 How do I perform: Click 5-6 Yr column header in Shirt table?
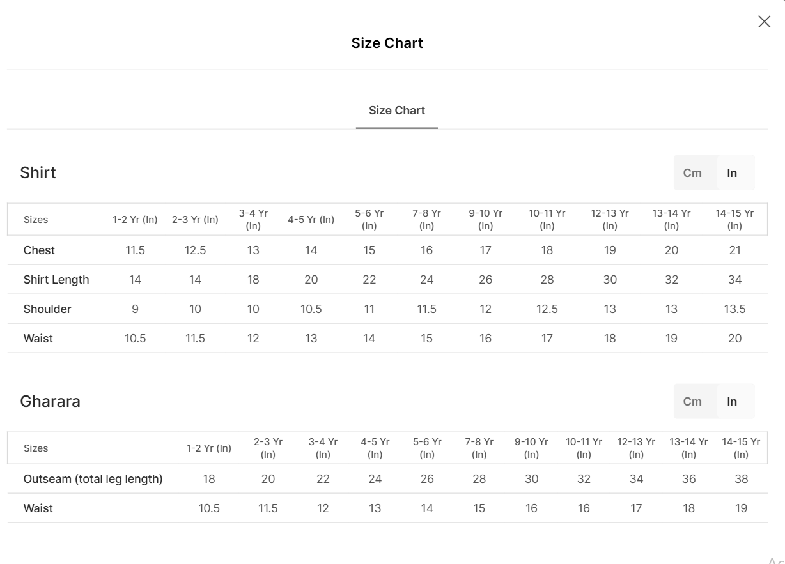(x=369, y=219)
